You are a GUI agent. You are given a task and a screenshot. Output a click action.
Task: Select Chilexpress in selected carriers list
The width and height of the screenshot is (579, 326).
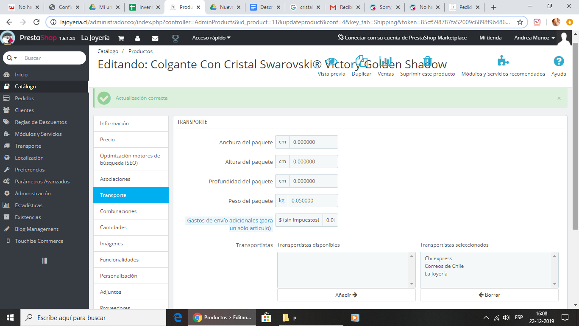click(x=438, y=259)
